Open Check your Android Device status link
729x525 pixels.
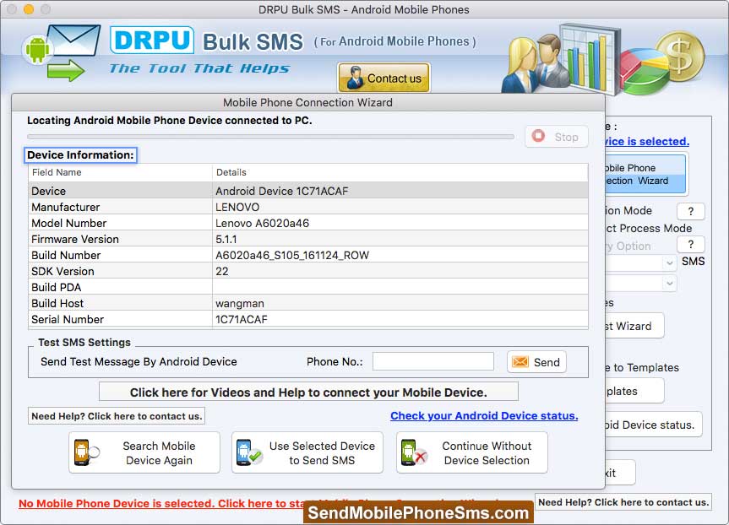coord(484,415)
